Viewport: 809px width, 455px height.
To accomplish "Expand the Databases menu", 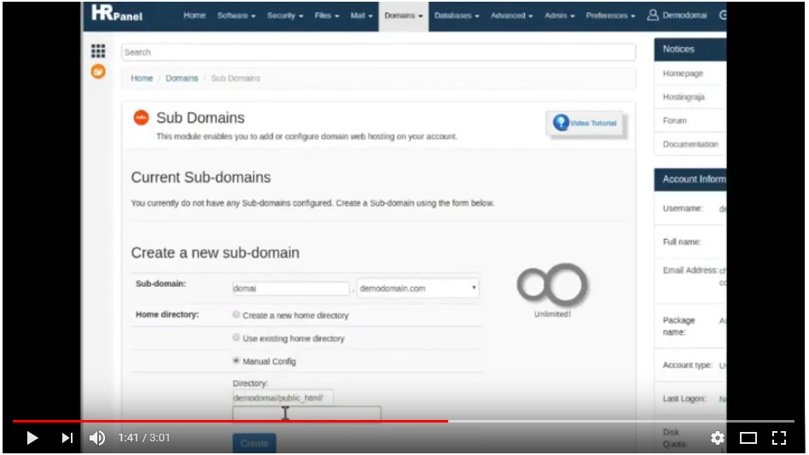I will click(x=457, y=15).
